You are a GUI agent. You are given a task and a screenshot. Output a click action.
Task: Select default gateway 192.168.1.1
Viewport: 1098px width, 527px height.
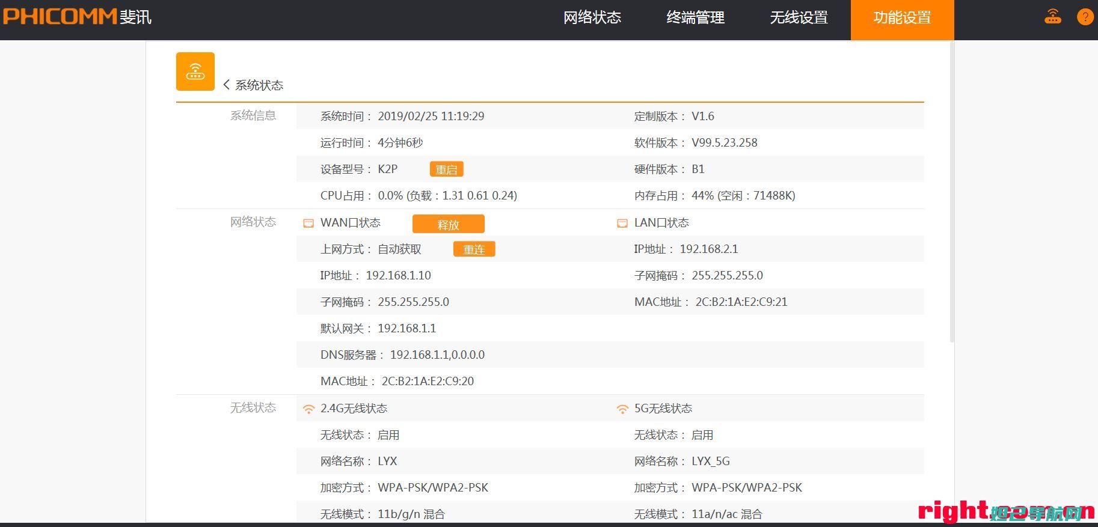click(406, 328)
